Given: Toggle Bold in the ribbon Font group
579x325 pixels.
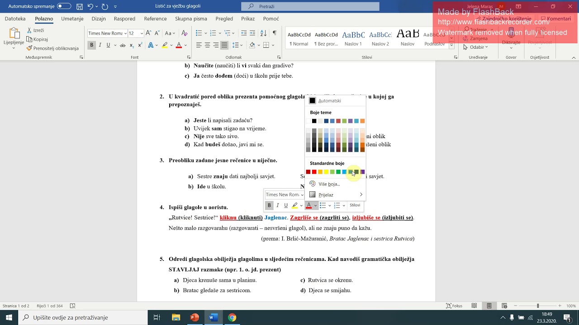Looking at the screenshot, I should click(91, 45).
